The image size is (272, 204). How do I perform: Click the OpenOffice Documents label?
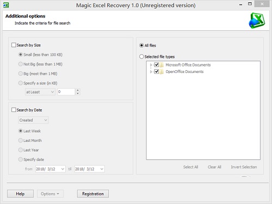click(x=184, y=71)
